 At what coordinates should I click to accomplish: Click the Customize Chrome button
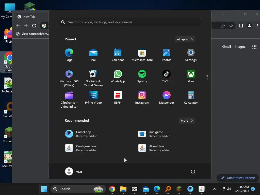238,178
